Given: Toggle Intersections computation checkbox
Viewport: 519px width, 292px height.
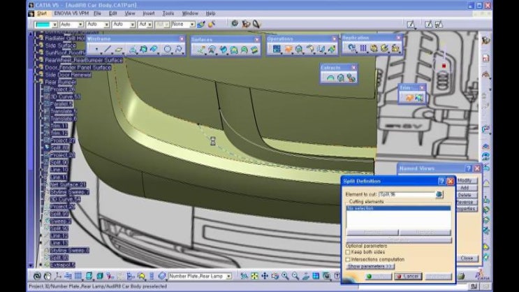Looking at the screenshot, I should point(349,259).
